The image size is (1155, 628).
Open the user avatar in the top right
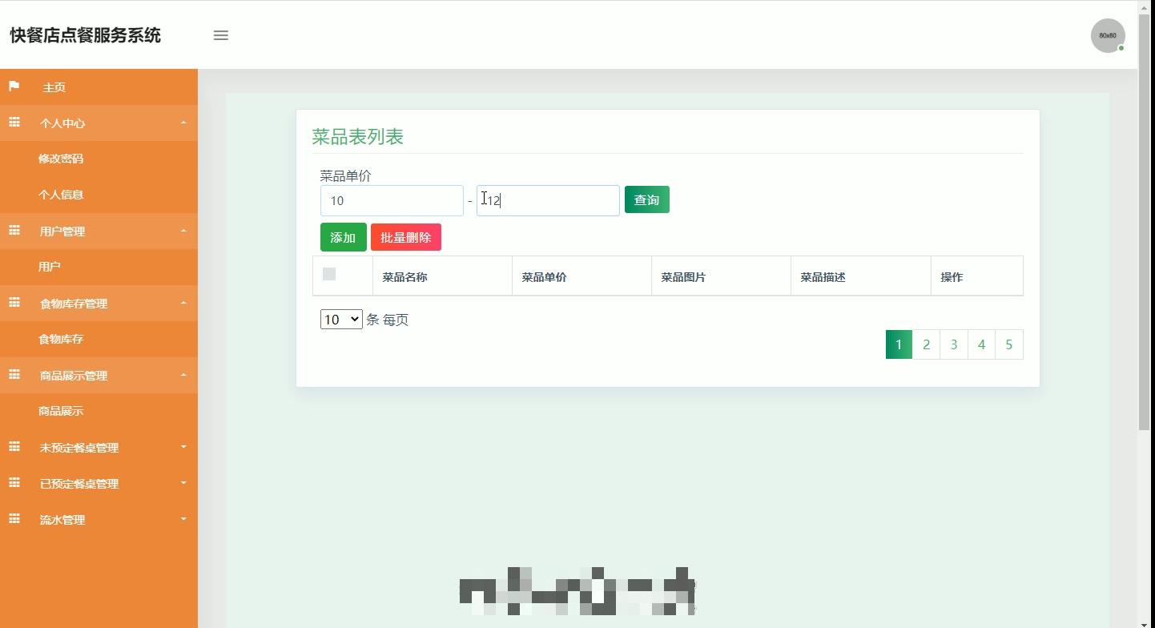tap(1107, 35)
